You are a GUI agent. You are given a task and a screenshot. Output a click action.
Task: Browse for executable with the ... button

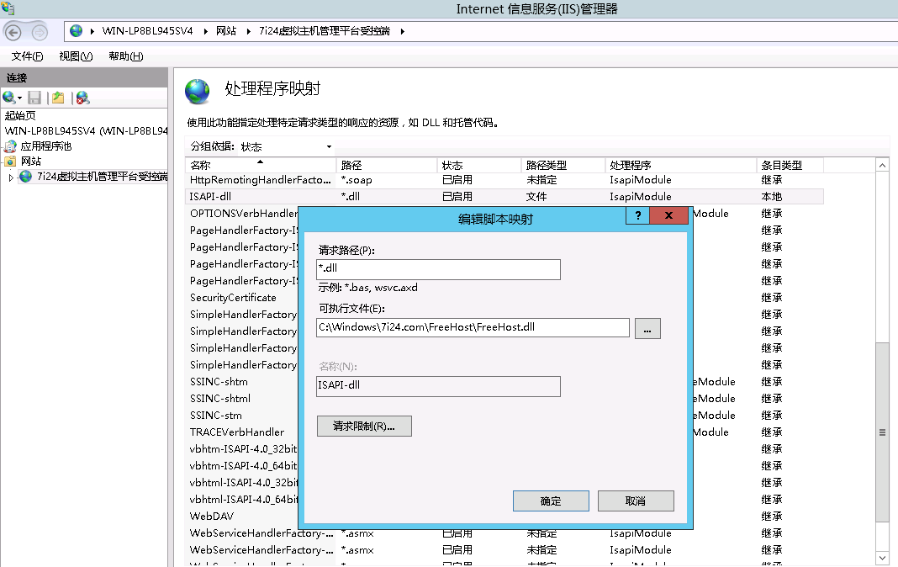coord(647,328)
